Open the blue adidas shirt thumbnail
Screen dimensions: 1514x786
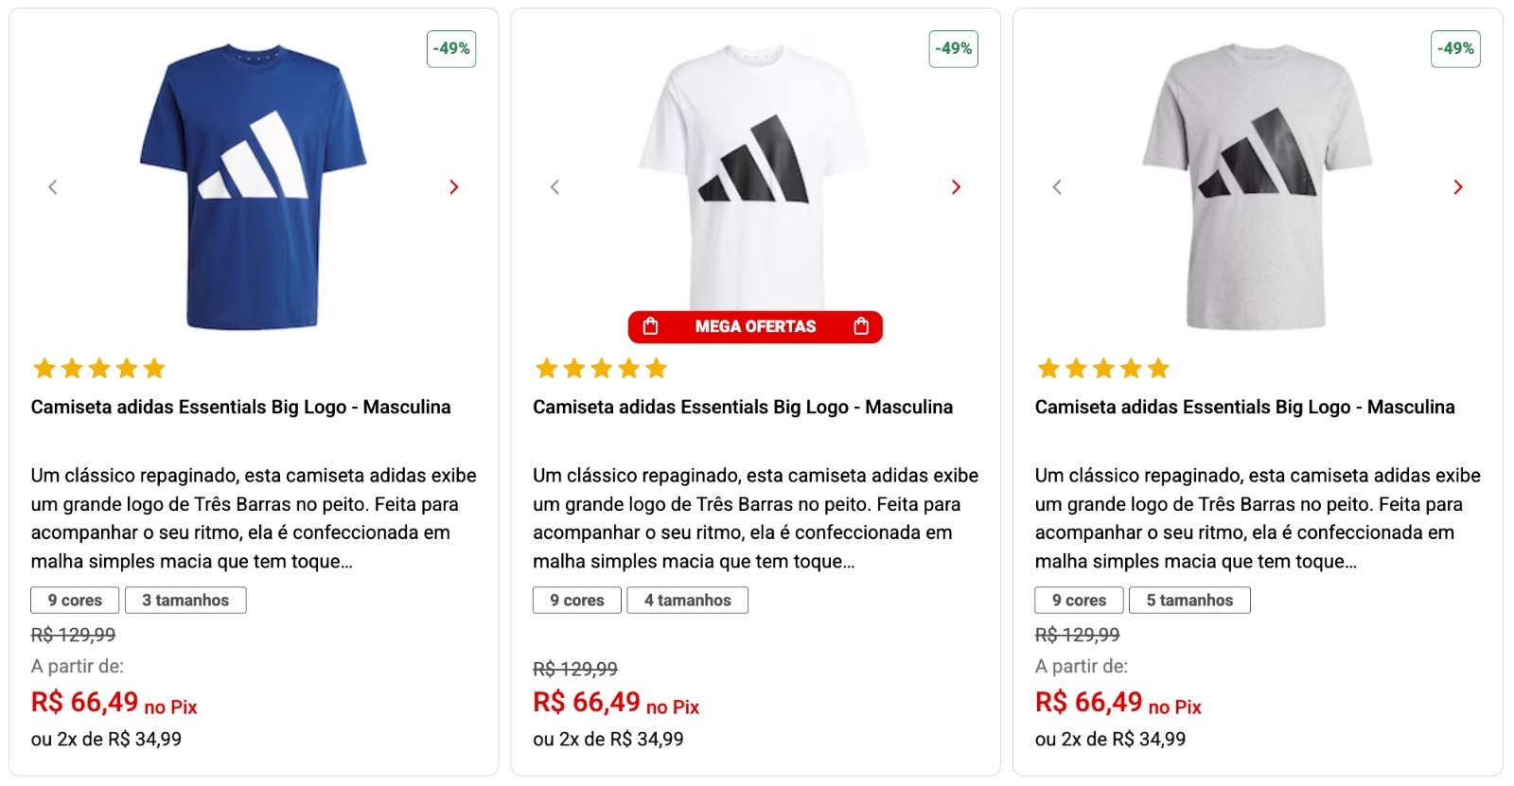pyautogui.click(x=253, y=186)
